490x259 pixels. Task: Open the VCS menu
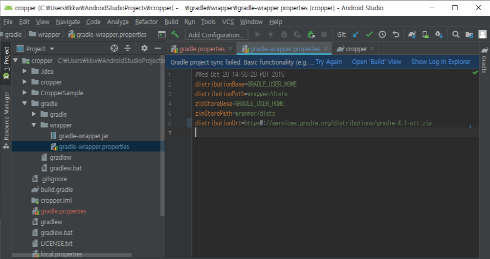click(228, 21)
